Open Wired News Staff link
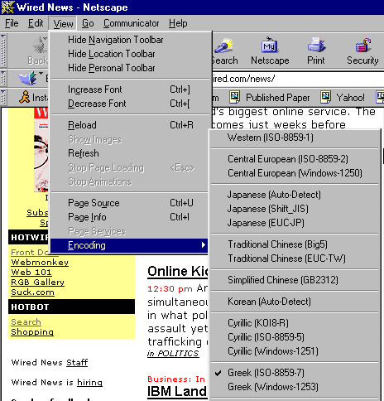This screenshot has width=384, height=401. point(77,362)
